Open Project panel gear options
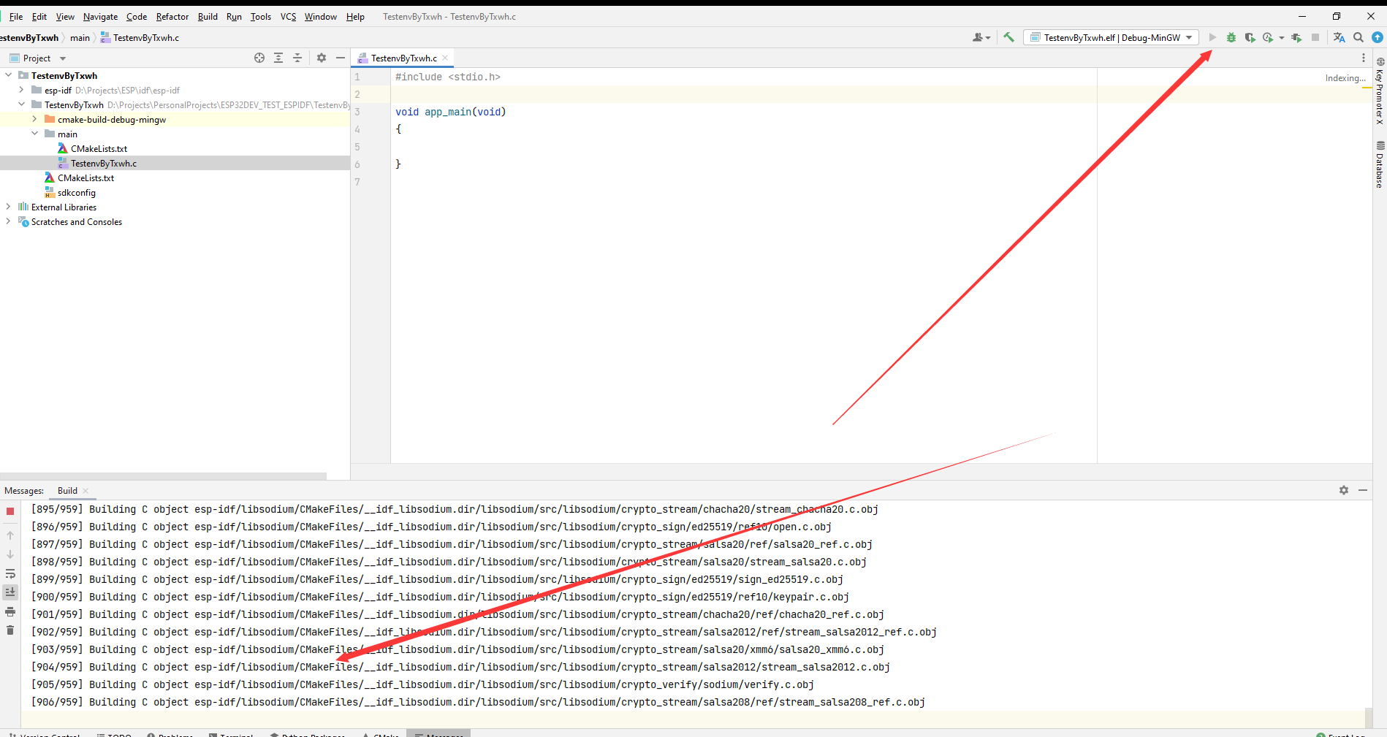 (x=322, y=58)
